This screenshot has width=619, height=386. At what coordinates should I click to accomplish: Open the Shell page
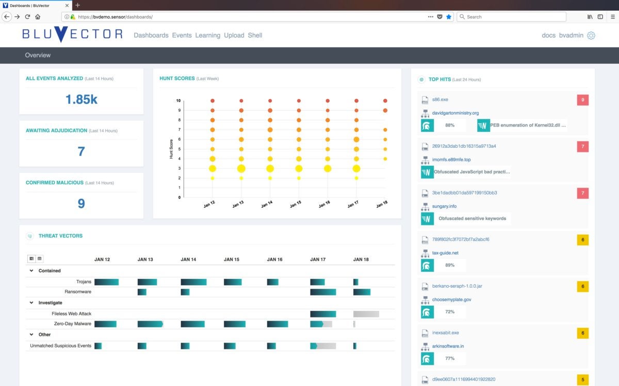255,36
